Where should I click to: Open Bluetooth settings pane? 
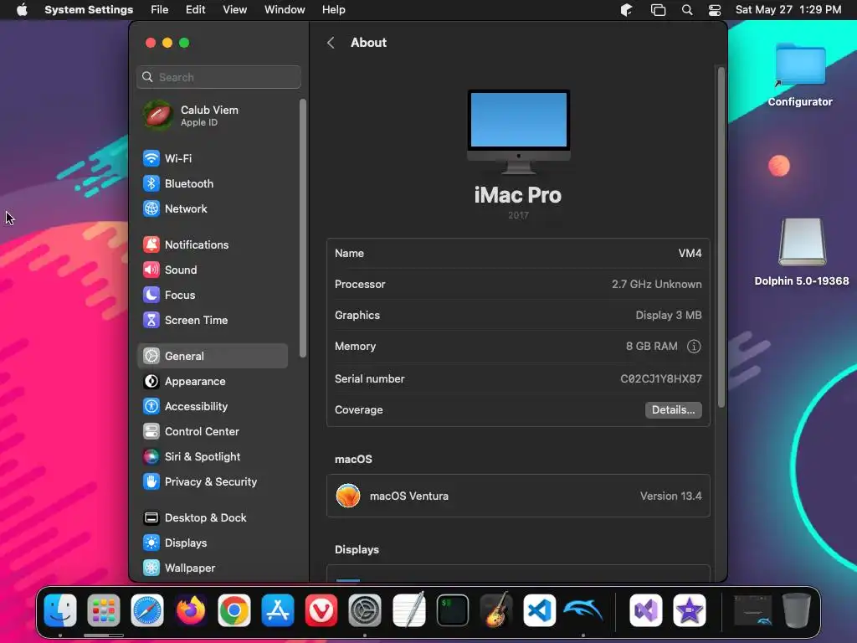point(212,183)
